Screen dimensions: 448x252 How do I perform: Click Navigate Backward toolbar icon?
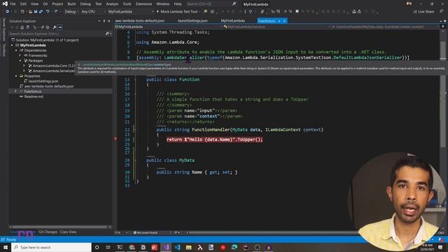(x=8, y=12)
